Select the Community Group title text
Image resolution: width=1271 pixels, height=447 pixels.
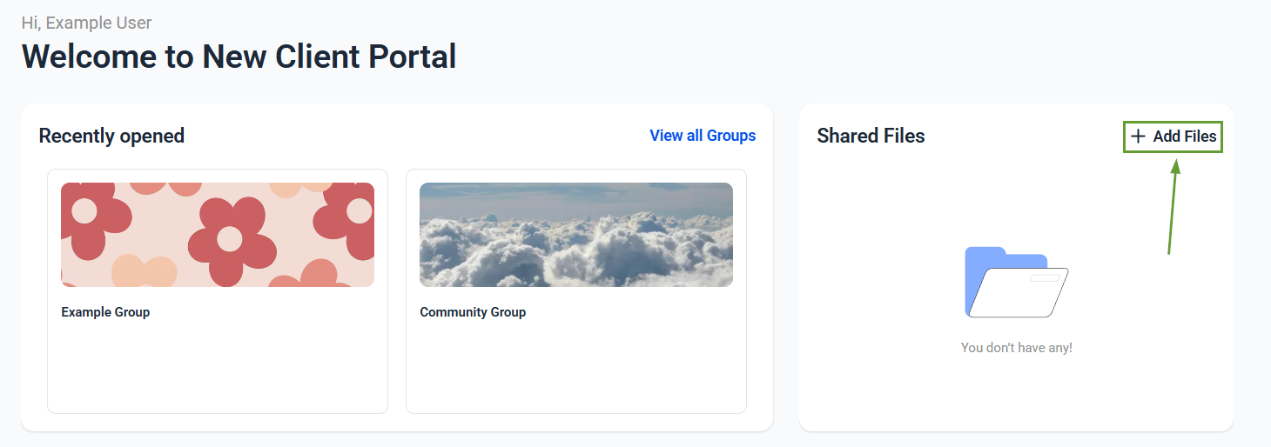(473, 312)
